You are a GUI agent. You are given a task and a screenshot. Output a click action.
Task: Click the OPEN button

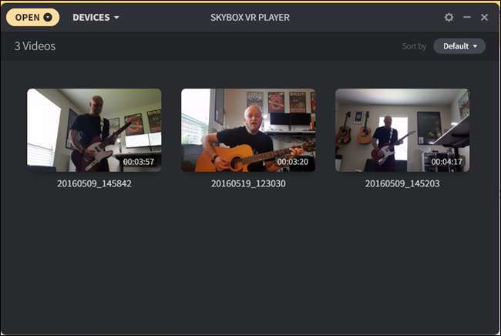[32, 17]
